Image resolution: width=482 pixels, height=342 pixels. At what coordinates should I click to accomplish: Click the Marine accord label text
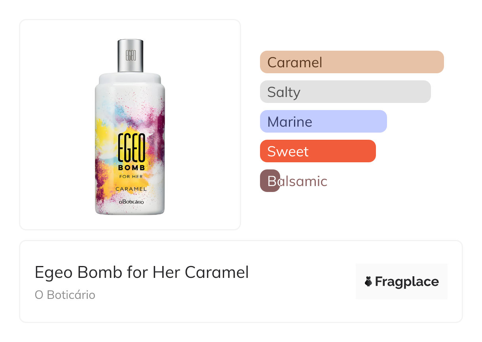(290, 122)
